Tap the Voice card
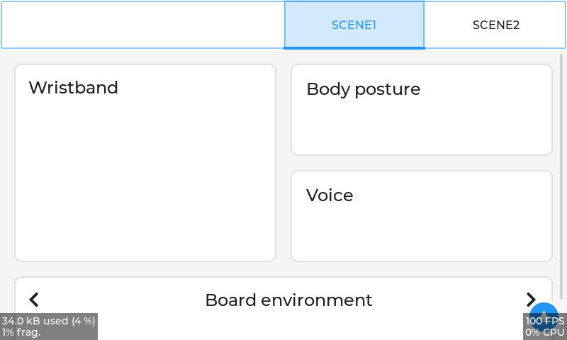The width and height of the screenshot is (567, 340). coord(421,216)
